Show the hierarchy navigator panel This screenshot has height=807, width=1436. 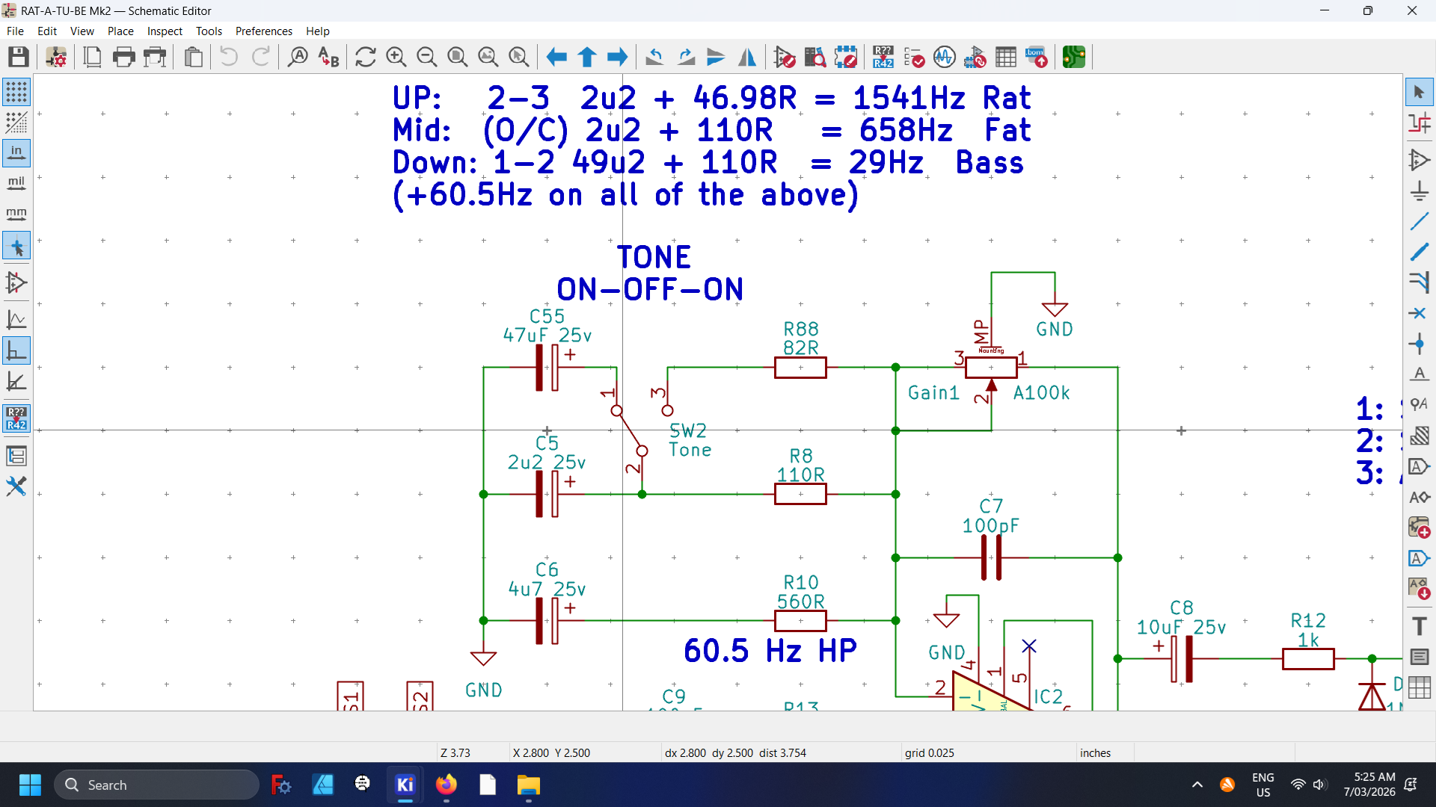pos(16,456)
